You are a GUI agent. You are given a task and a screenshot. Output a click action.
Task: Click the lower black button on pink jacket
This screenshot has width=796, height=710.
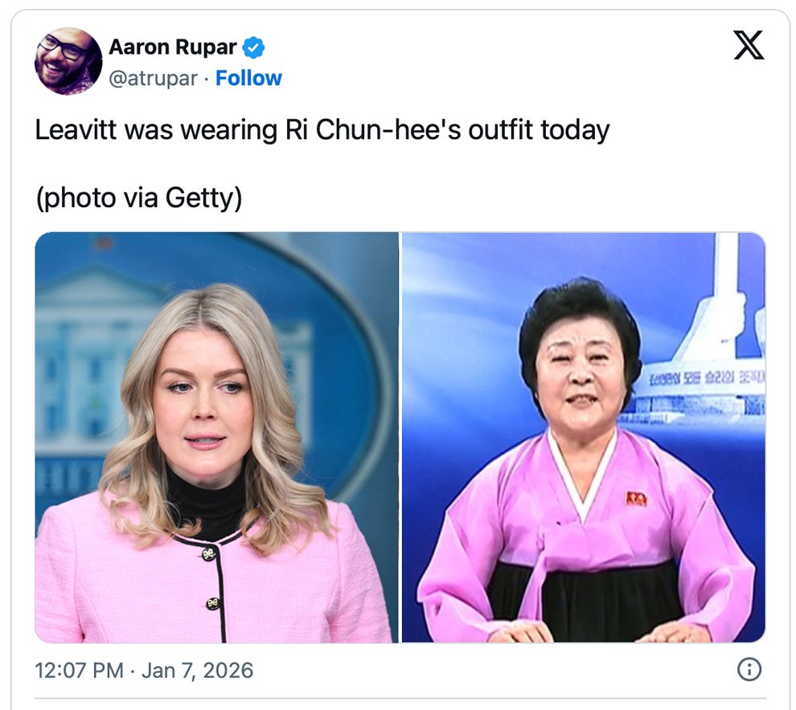click(x=213, y=603)
